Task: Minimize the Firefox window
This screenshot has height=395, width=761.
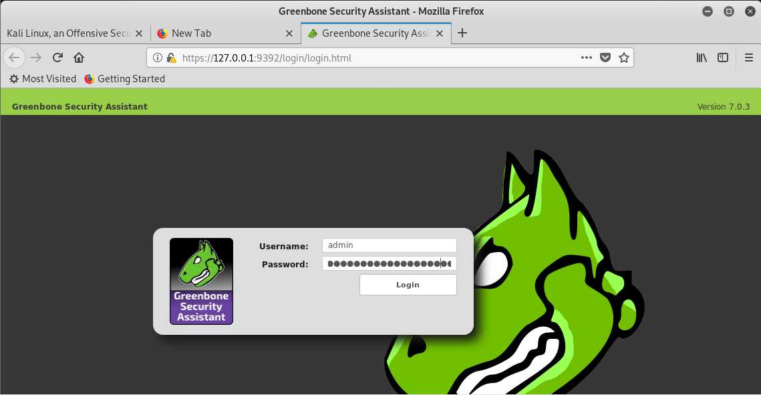Action: 708,11
